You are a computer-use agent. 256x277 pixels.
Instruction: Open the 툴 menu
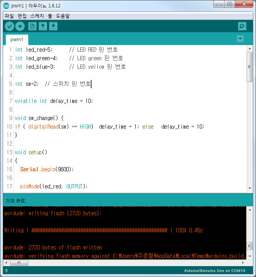point(50,16)
